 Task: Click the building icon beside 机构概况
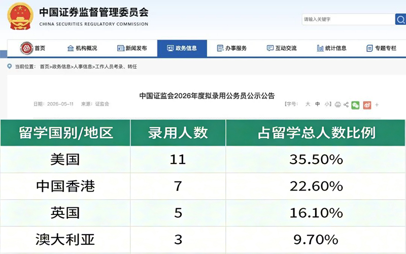click(71, 48)
